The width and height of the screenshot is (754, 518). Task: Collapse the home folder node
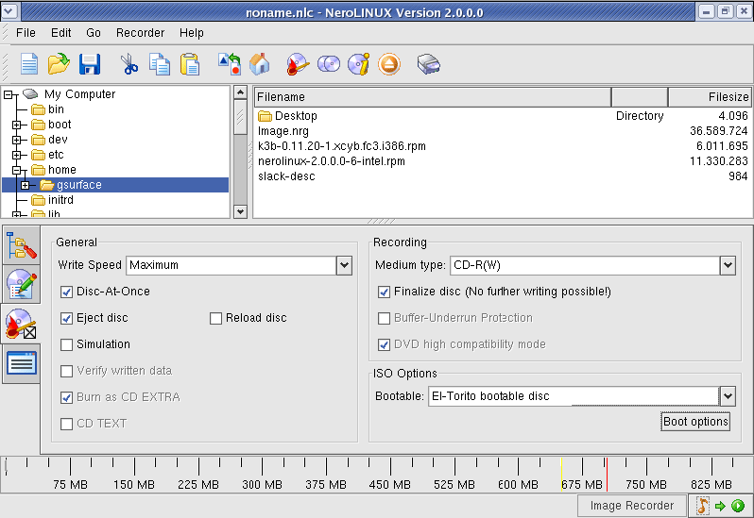pos(17,170)
